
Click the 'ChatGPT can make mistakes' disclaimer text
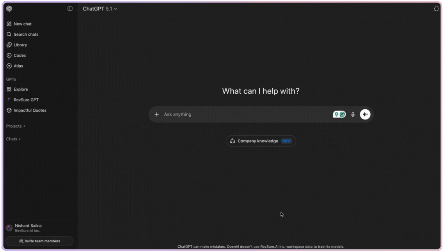click(261, 247)
